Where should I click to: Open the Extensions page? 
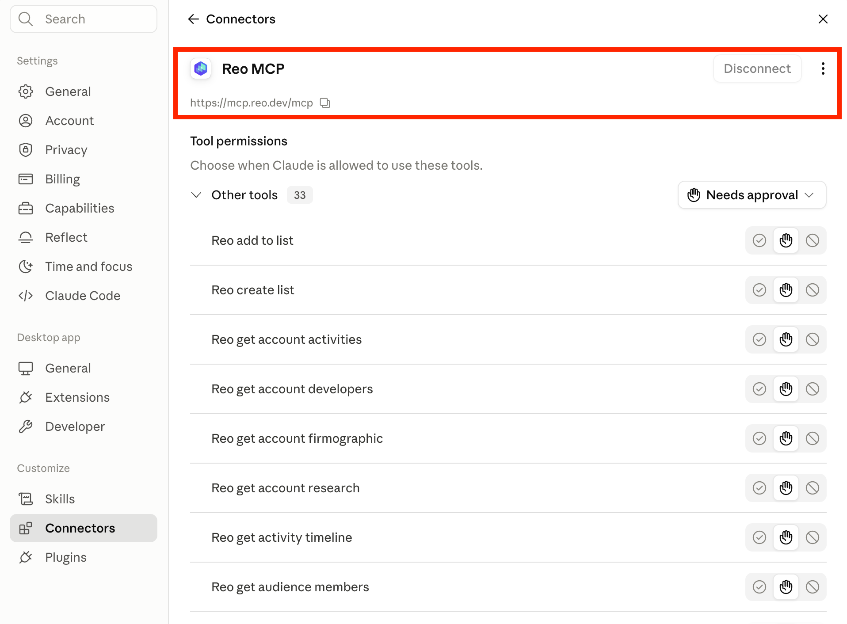tap(84, 397)
